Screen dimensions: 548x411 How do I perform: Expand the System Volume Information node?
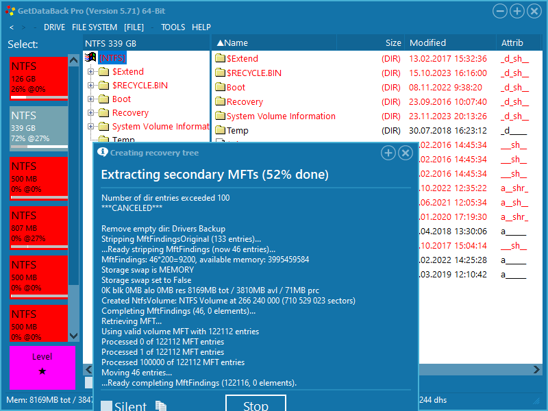pyautogui.click(x=90, y=127)
